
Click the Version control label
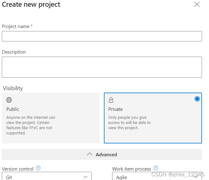18,169
